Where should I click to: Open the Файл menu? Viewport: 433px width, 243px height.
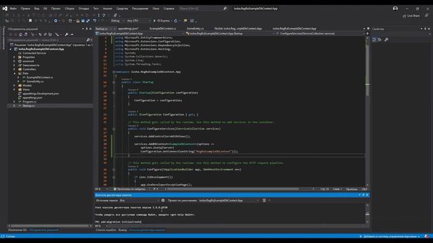[13, 9]
